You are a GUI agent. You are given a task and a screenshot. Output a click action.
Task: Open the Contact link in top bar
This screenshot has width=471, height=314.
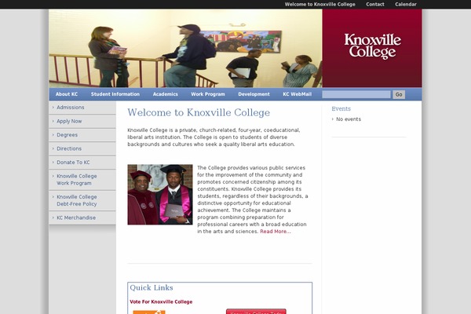point(375,4)
